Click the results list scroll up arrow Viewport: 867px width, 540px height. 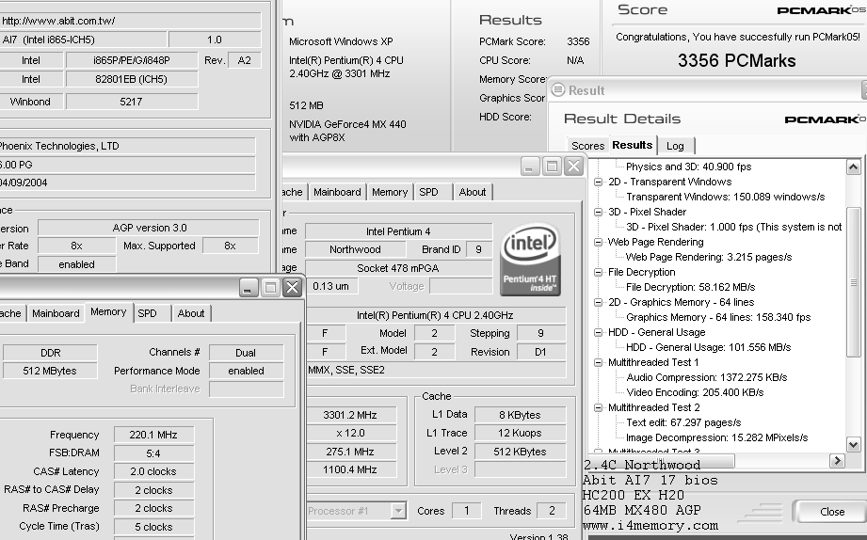(853, 167)
